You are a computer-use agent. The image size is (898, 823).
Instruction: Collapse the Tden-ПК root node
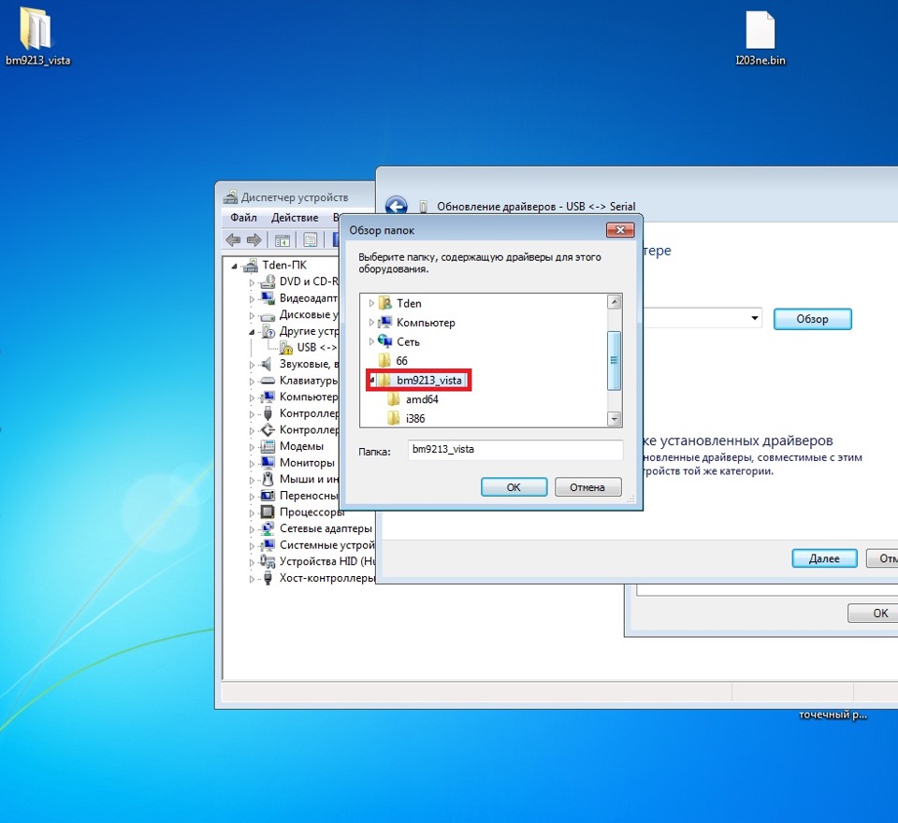tap(234, 266)
